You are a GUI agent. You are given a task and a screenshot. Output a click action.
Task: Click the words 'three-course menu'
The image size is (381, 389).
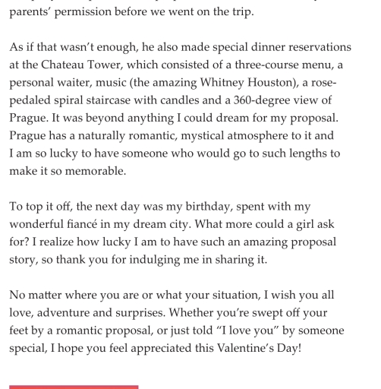point(283,65)
